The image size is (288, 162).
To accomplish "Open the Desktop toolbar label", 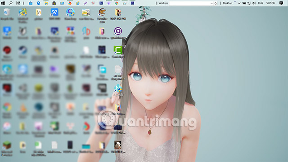I will (227, 3).
